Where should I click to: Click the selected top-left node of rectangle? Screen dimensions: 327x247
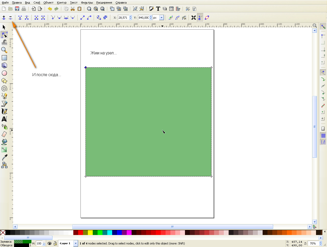click(86, 68)
